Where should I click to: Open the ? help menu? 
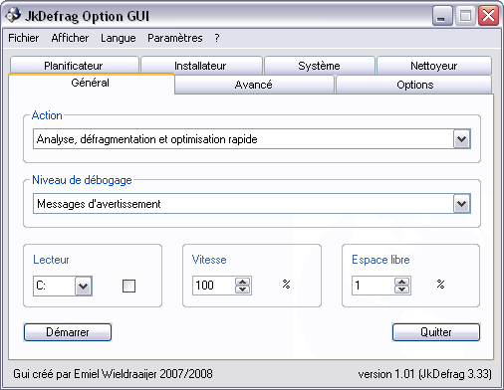217,38
